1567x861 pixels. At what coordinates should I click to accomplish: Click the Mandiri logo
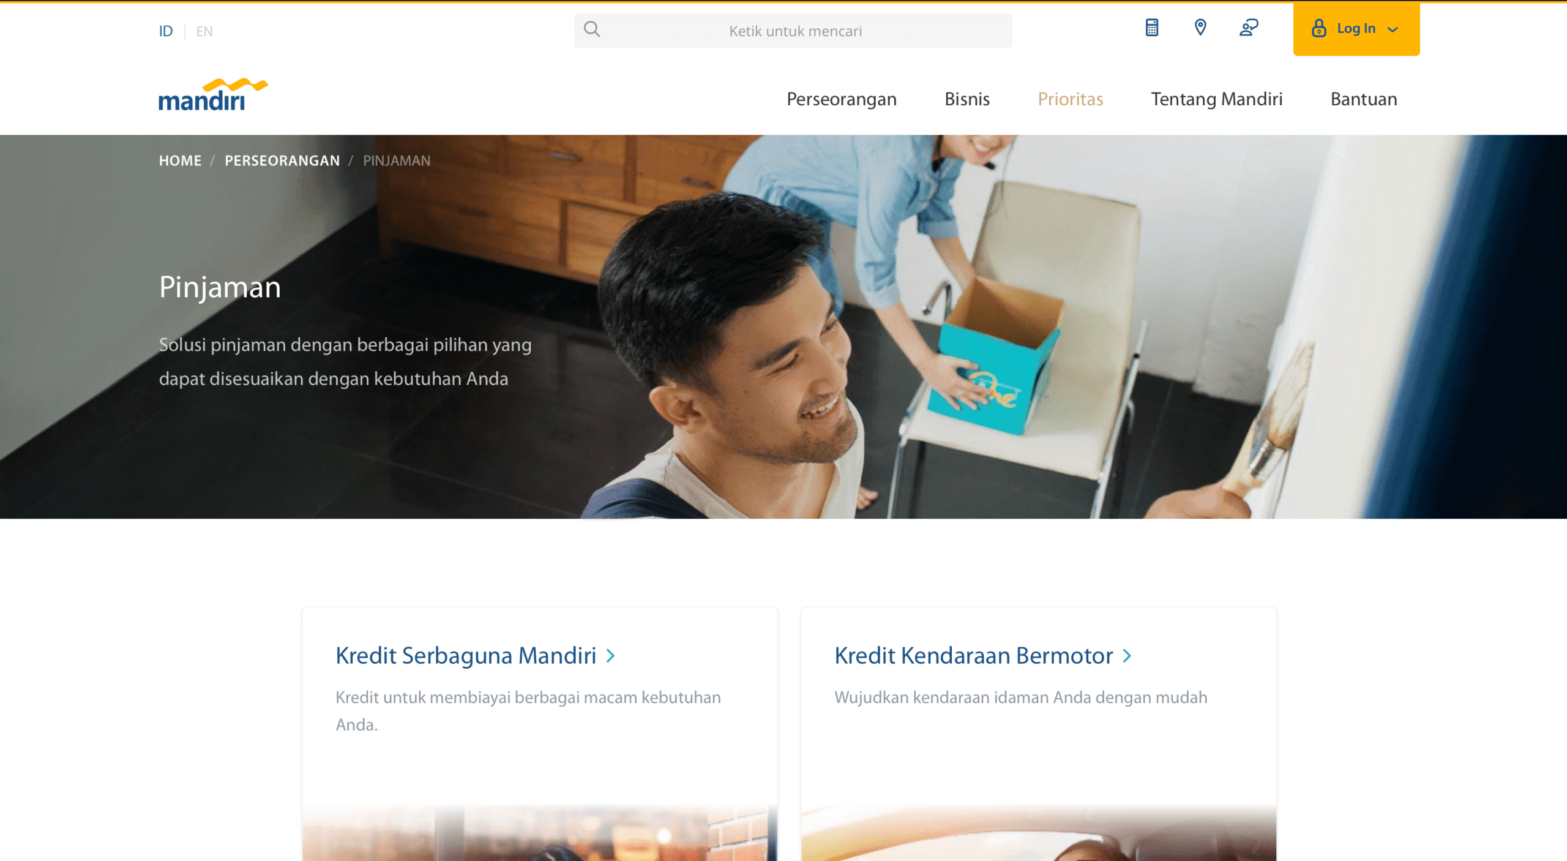(213, 94)
